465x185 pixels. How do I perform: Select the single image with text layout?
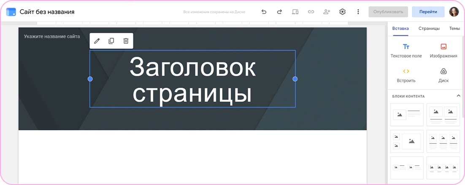(407, 115)
